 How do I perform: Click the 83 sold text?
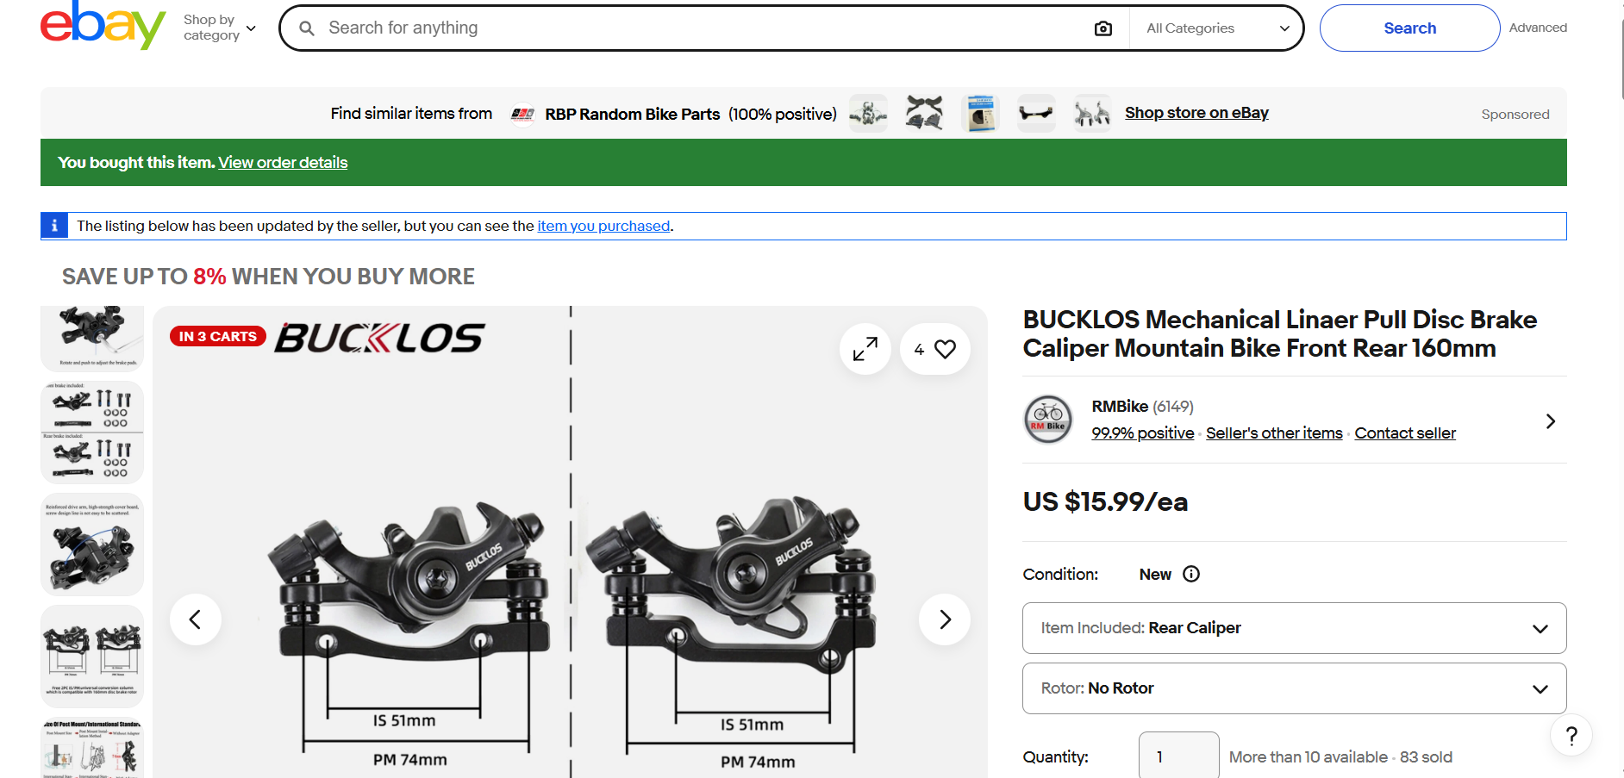(1426, 757)
